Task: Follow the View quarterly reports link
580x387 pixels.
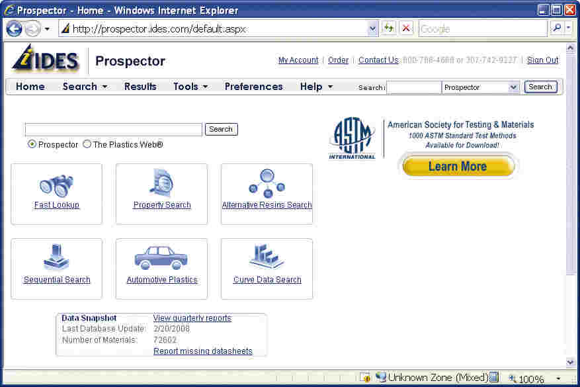Action: 192,318
